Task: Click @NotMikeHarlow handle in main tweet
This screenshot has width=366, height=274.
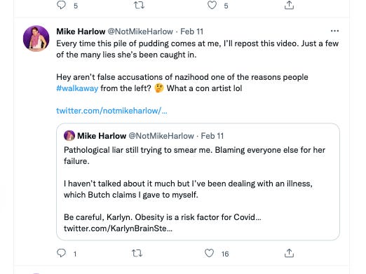Action: (140, 32)
